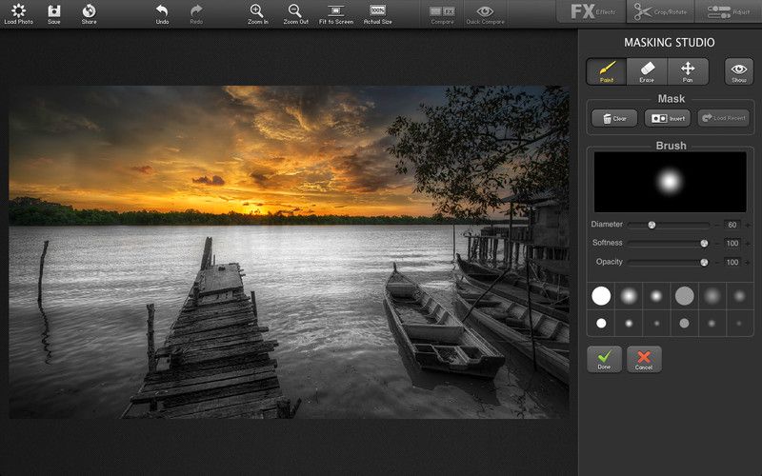Choose the medium soft gray brush preset, top row
Screen dimensions: 762x476
740,296
